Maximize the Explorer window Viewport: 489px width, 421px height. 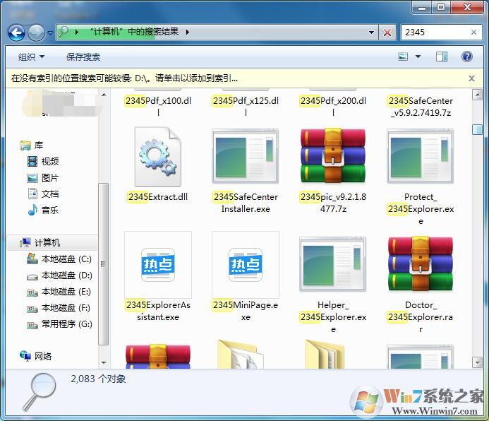coord(441,7)
